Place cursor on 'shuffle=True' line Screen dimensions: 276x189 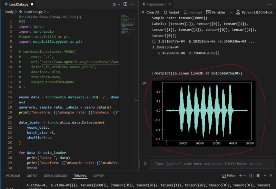tap(39, 137)
